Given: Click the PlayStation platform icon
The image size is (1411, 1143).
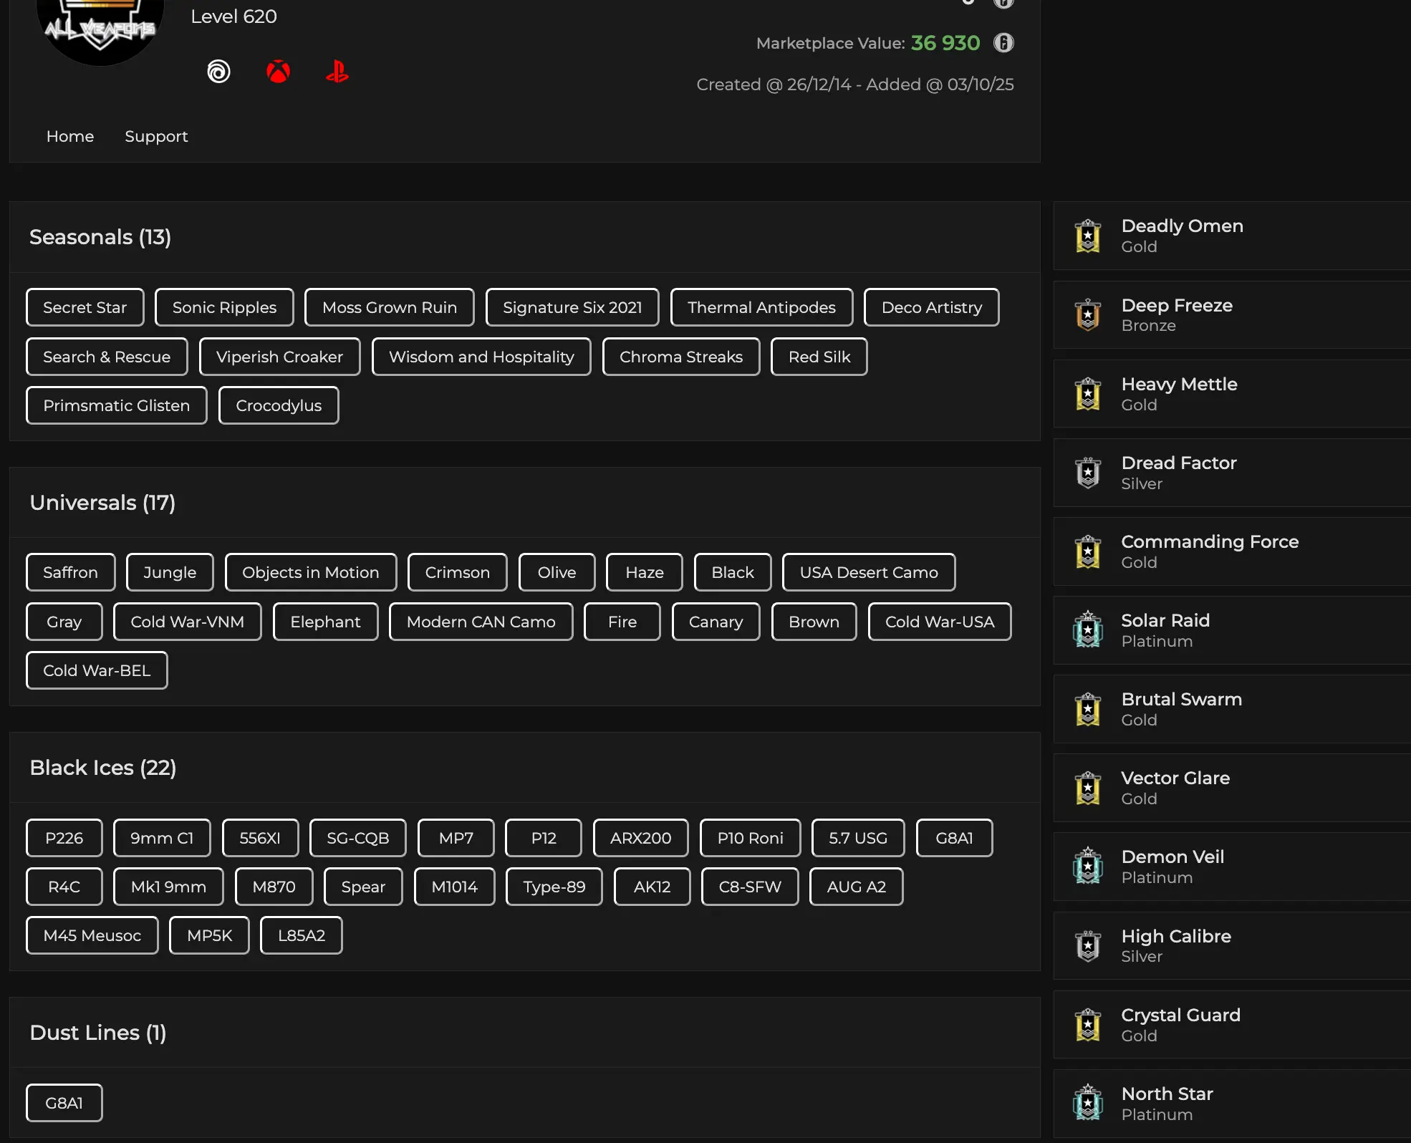Looking at the screenshot, I should [x=337, y=72].
